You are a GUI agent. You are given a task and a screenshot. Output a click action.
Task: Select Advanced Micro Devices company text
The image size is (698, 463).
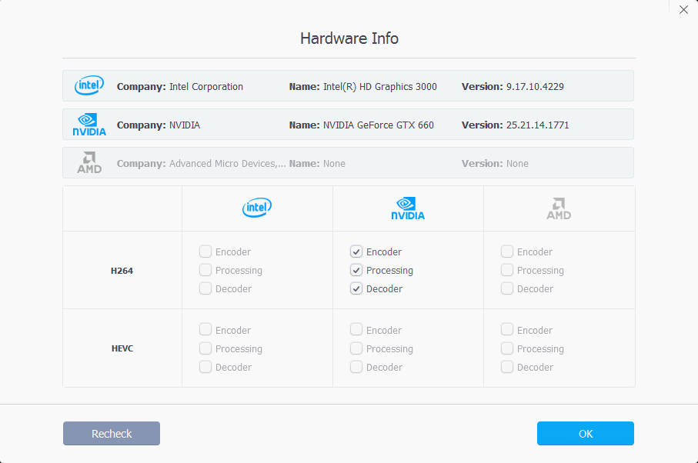(228, 164)
